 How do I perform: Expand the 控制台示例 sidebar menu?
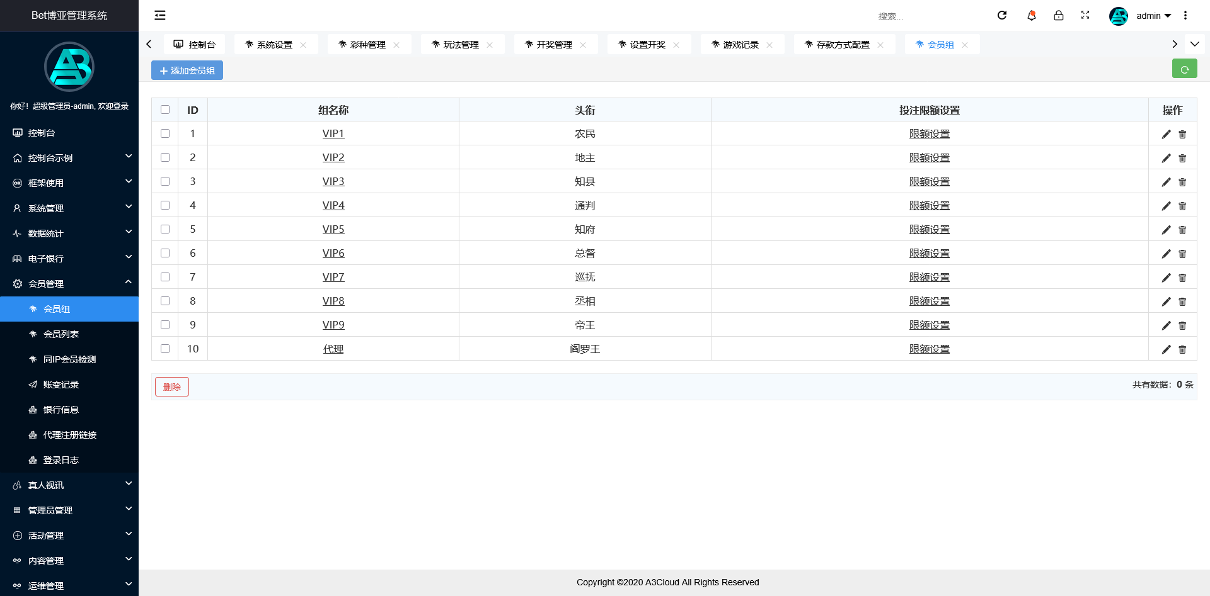tap(69, 158)
